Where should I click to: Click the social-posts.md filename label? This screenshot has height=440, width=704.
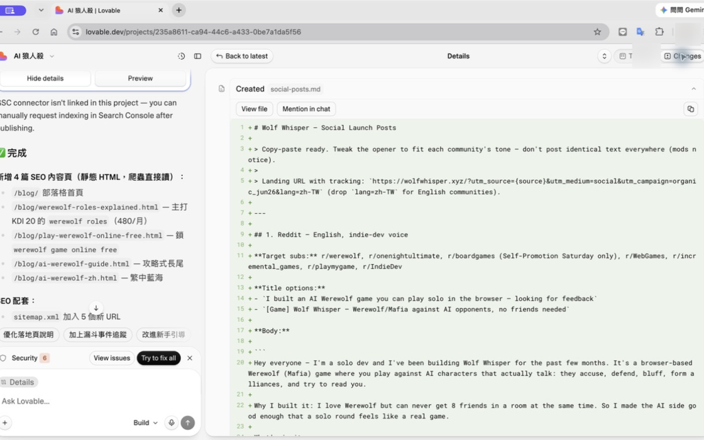[x=296, y=89]
